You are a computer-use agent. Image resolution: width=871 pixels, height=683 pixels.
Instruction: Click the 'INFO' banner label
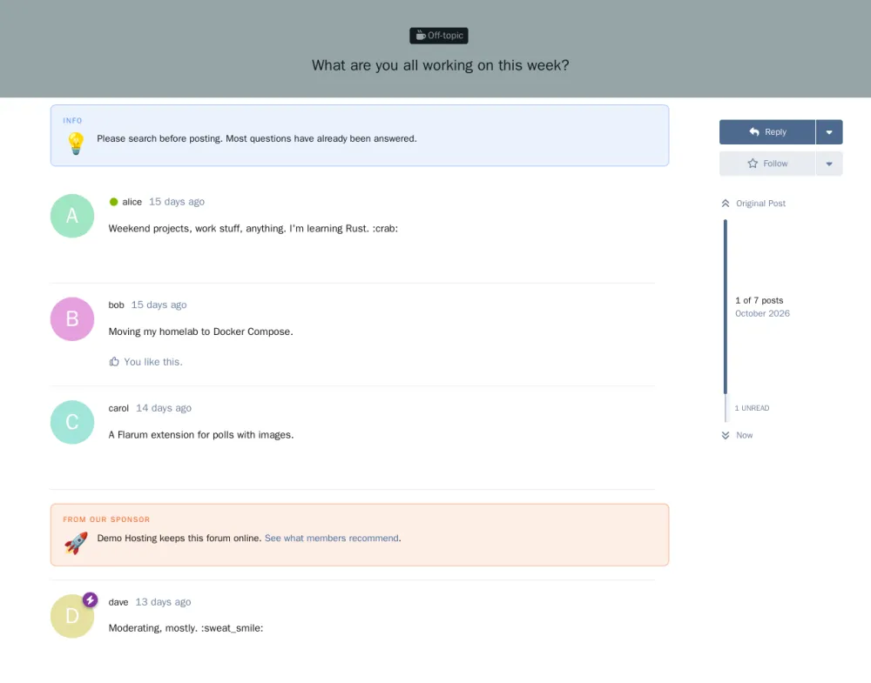[x=72, y=121]
